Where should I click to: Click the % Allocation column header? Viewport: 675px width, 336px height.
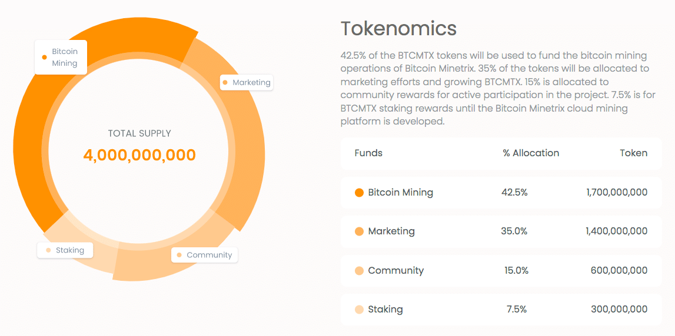click(x=531, y=153)
